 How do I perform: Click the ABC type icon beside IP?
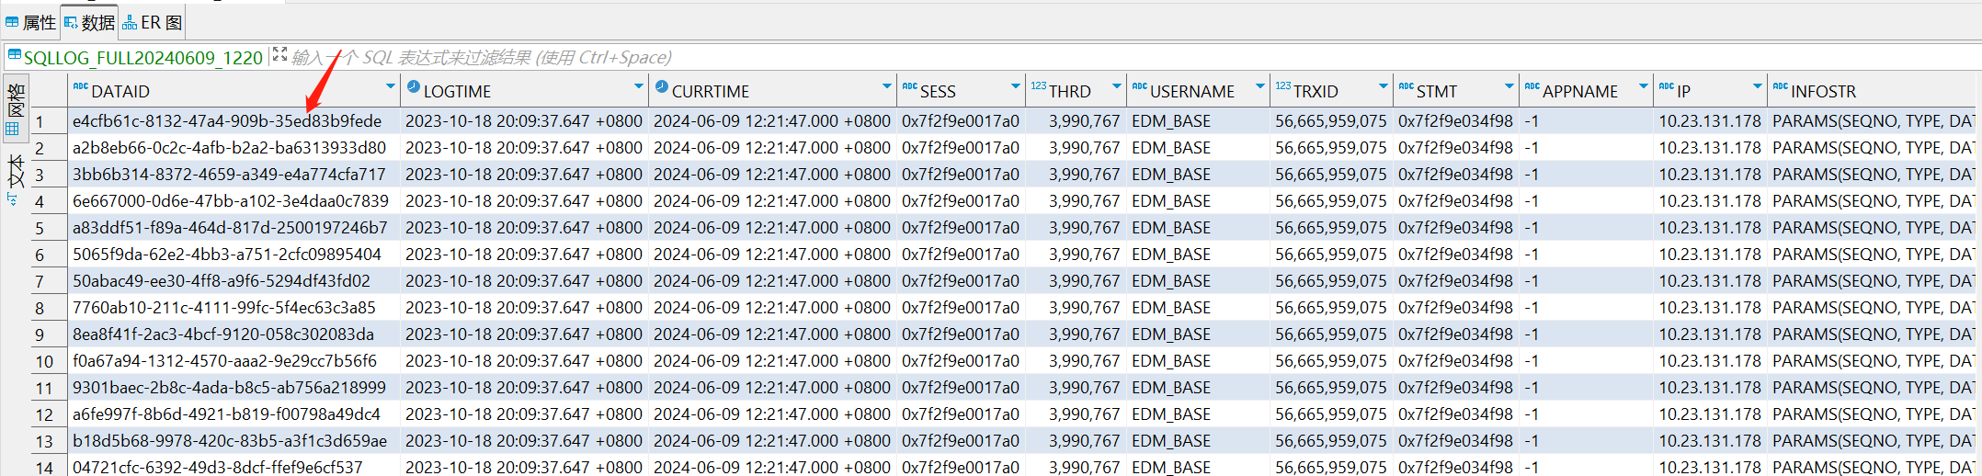[1667, 87]
